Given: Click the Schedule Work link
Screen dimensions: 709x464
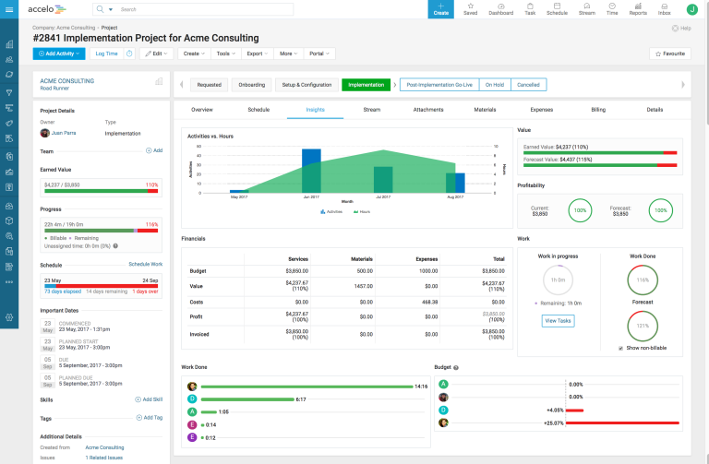Looking at the screenshot, I should (x=145, y=265).
